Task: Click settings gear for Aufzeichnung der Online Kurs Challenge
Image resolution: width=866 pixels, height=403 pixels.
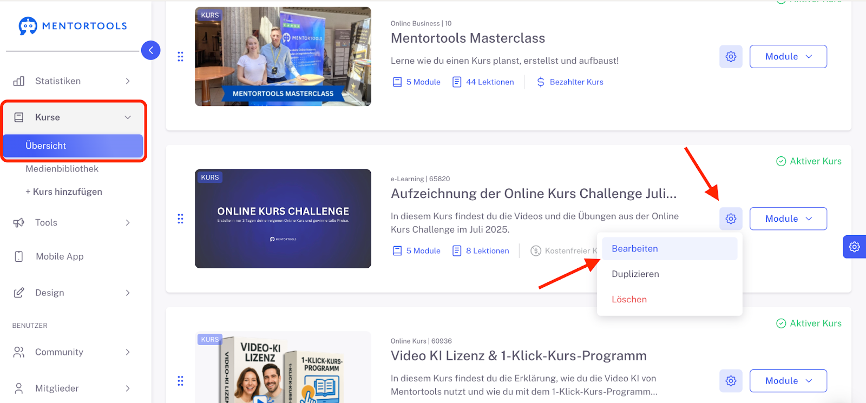Action: click(731, 219)
